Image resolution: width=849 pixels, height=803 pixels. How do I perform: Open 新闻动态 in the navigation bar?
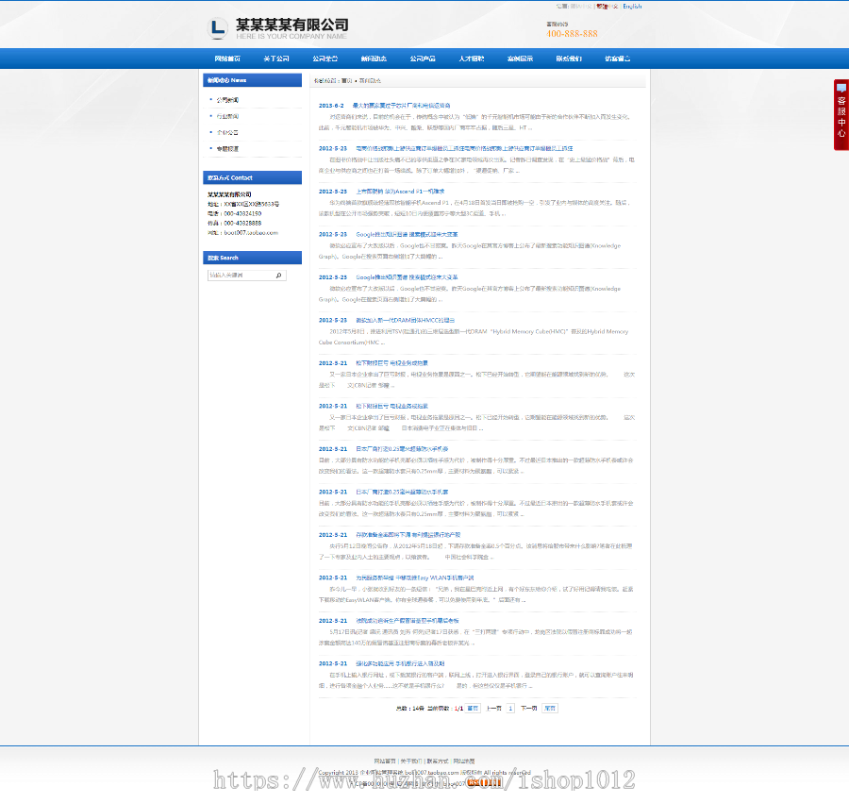[374, 59]
